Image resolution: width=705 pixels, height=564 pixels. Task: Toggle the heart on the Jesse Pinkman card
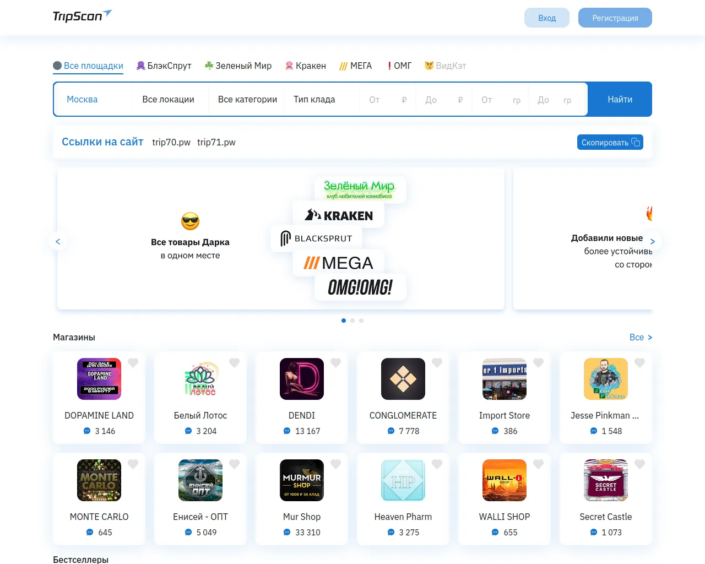(x=640, y=362)
